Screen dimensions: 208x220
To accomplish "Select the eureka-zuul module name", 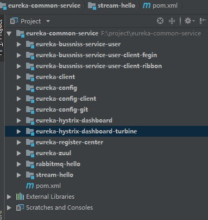I will tap(53, 153).
